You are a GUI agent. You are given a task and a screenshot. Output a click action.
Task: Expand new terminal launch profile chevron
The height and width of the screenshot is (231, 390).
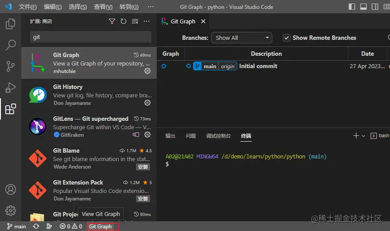(363, 136)
